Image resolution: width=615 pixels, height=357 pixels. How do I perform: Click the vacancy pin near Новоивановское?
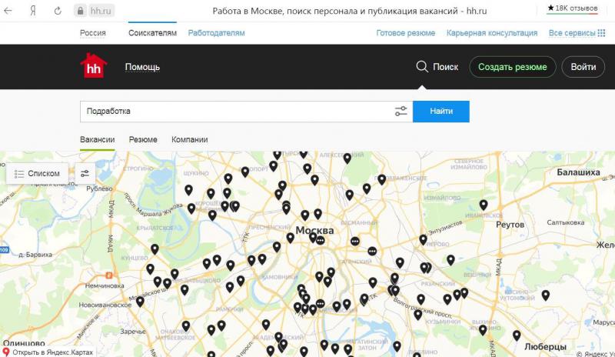pos(140,302)
